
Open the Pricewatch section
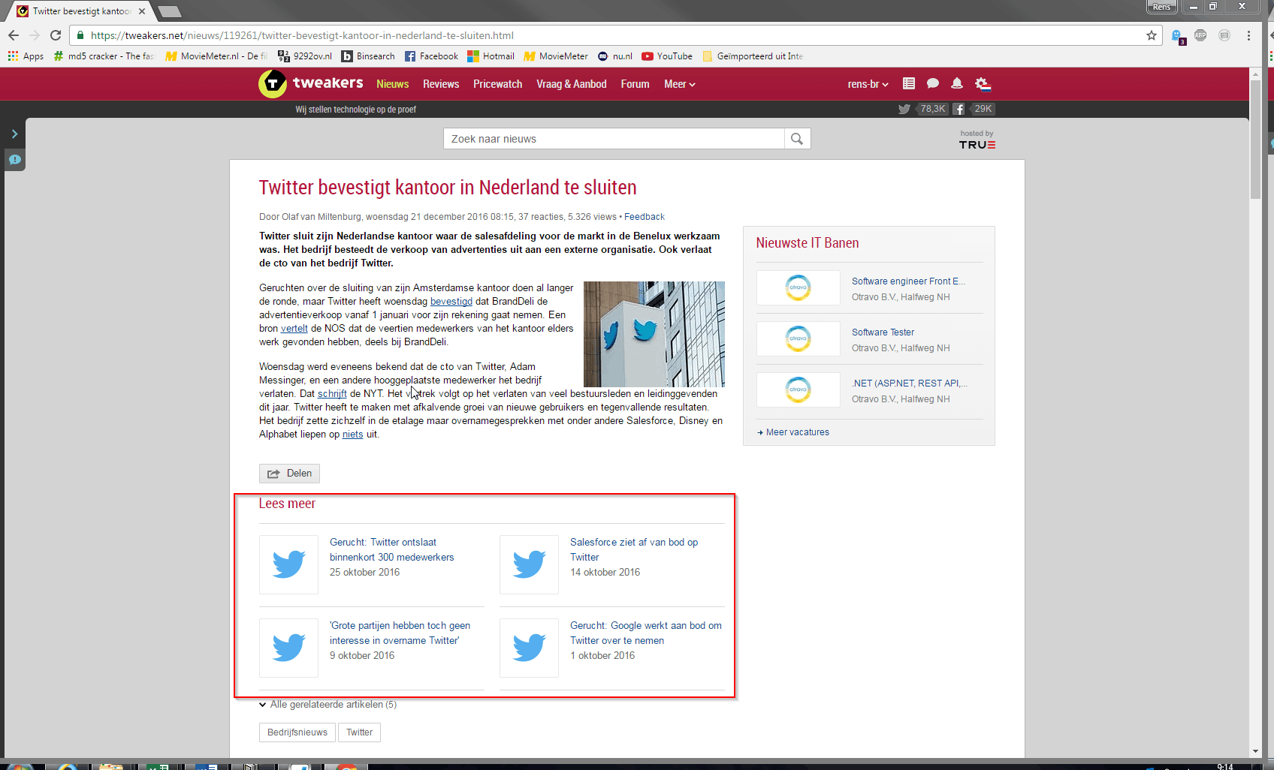[497, 84]
